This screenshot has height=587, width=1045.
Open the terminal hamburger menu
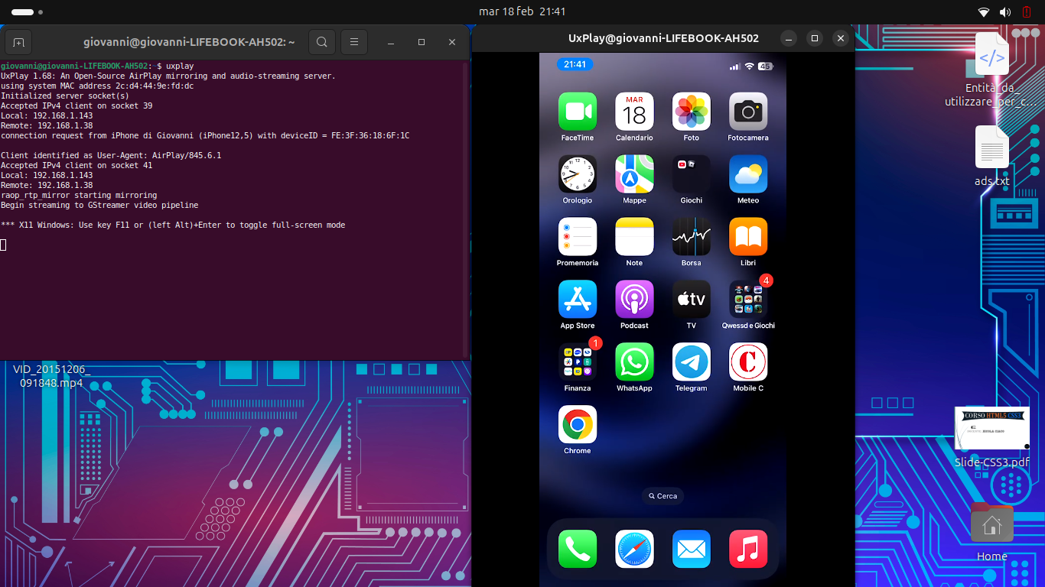(x=354, y=42)
